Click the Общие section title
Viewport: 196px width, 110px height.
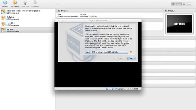64,11
